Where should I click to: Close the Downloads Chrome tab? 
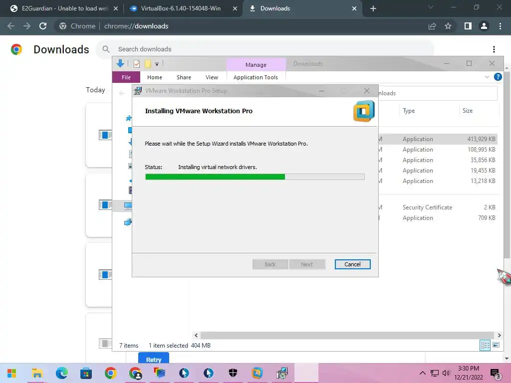[354, 9]
